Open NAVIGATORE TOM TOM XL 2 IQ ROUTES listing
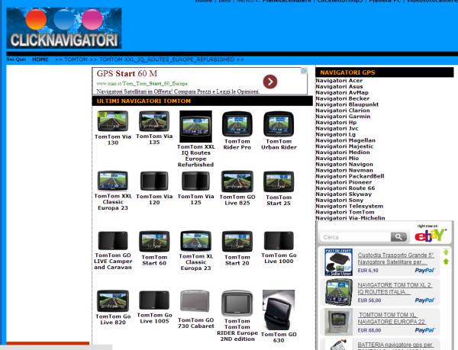 click(x=395, y=288)
